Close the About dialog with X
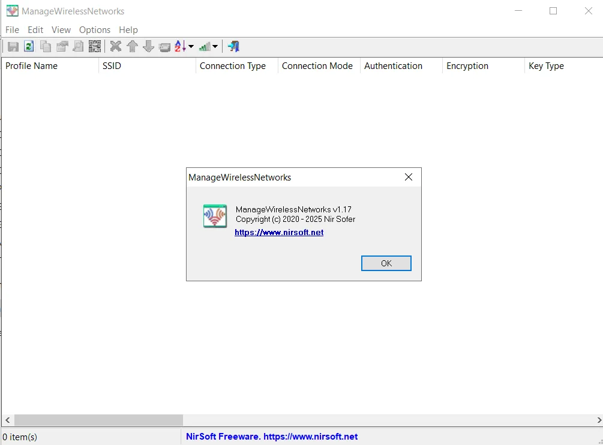This screenshot has height=445, width=603. coord(409,177)
